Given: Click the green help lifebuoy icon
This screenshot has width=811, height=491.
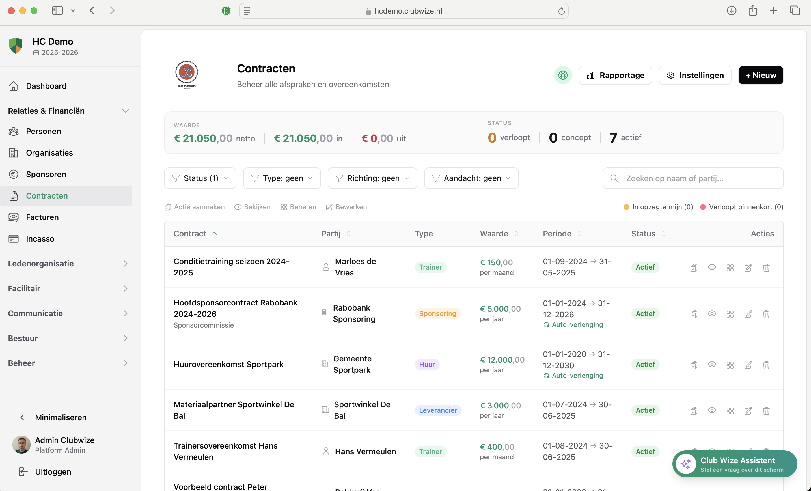Looking at the screenshot, I should coord(562,76).
